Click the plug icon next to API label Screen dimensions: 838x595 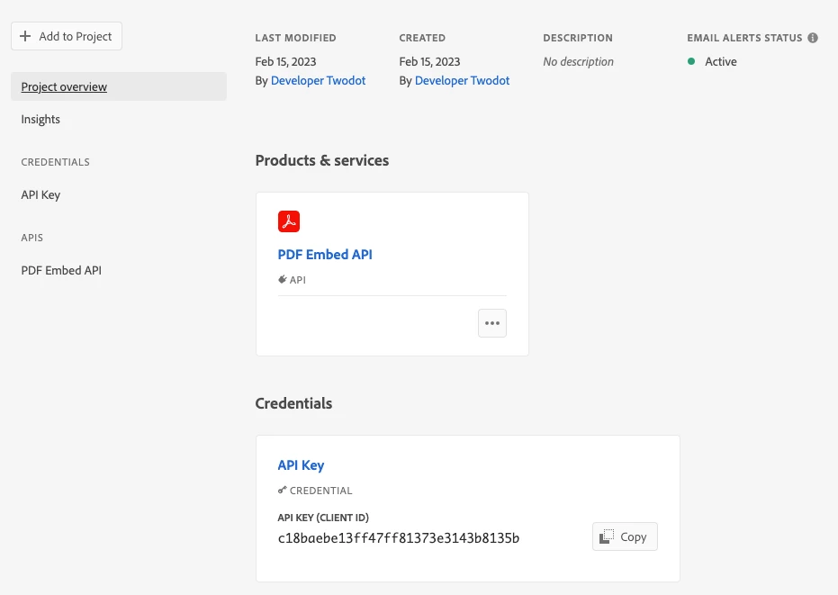283,279
